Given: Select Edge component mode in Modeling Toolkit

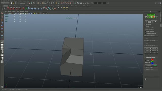Looking at the screenshot, I should point(151,17).
